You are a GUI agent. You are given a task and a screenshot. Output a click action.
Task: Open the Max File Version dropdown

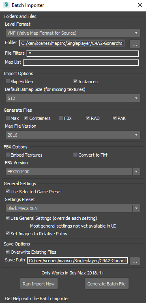pos(73,135)
